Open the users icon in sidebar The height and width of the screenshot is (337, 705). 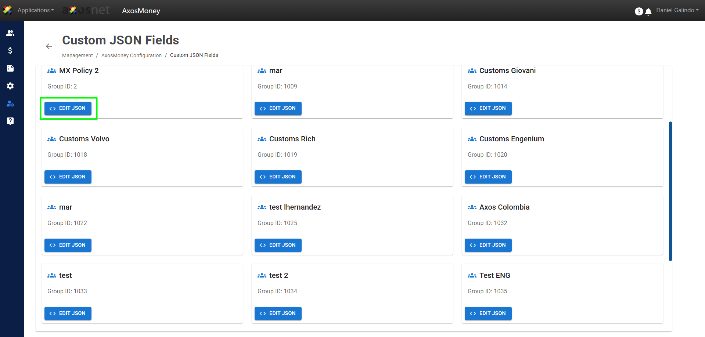click(x=10, y=33)
